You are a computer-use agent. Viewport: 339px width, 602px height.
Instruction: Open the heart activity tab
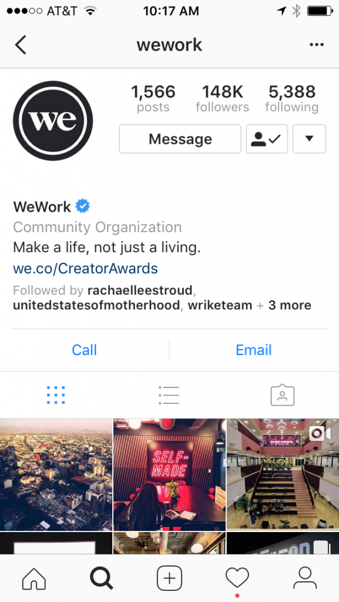point(237,578)
